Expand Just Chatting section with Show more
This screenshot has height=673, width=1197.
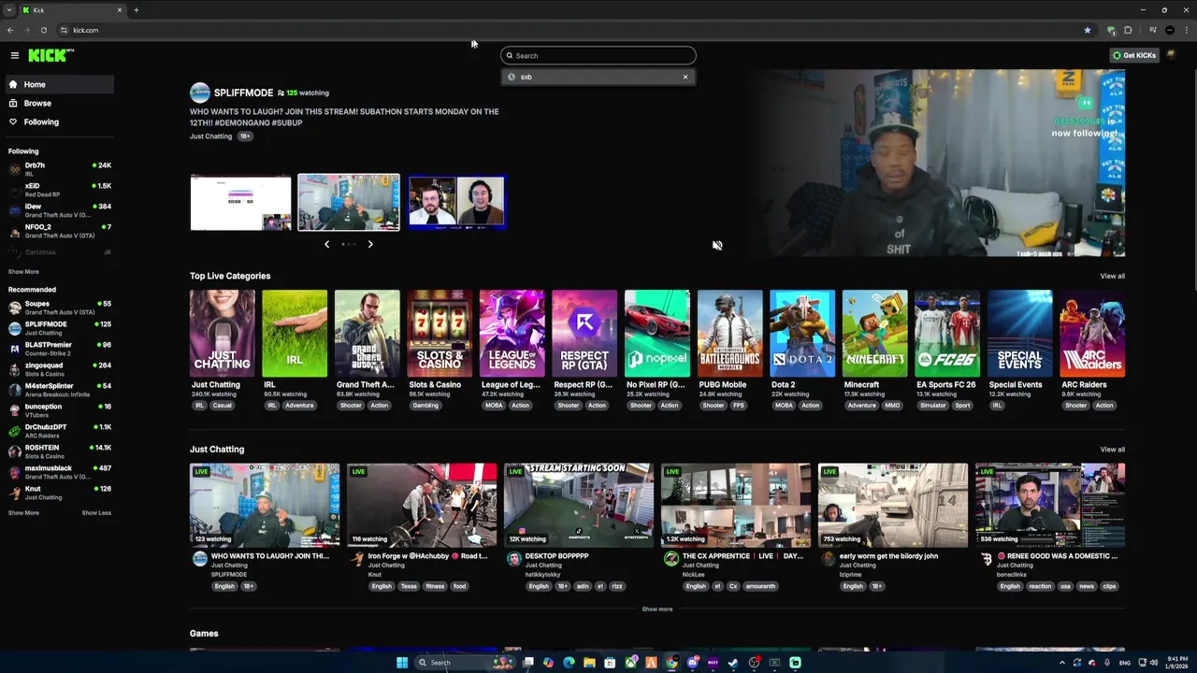[x=657, y=609]
